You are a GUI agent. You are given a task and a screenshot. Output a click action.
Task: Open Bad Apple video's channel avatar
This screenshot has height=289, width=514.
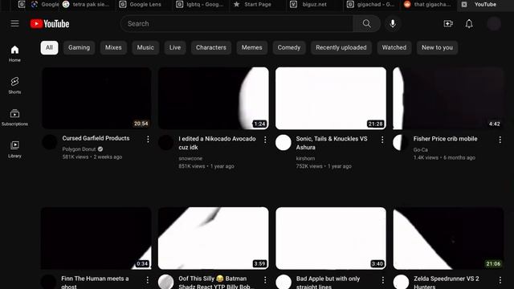click(x=284, y=282)
